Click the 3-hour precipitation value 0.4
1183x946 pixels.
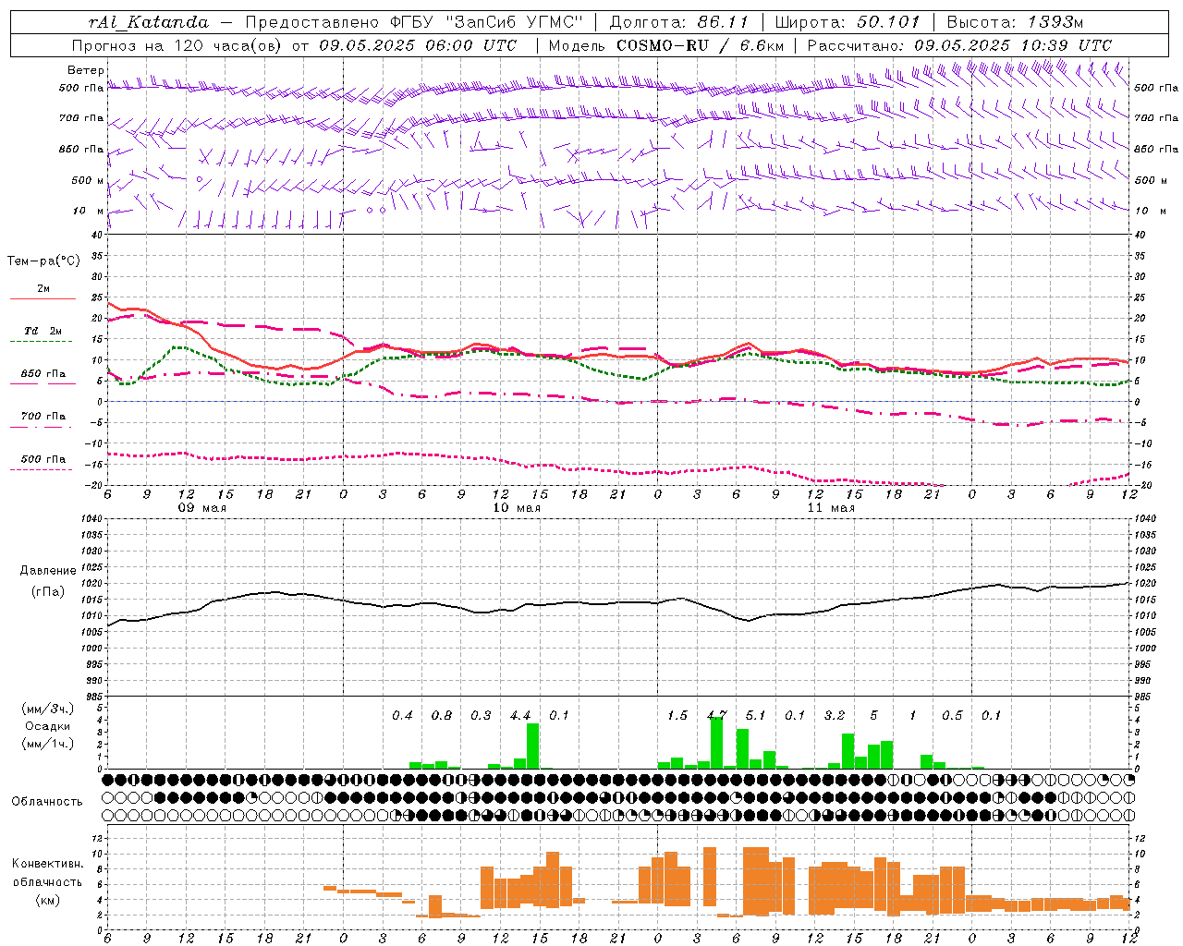402,715
